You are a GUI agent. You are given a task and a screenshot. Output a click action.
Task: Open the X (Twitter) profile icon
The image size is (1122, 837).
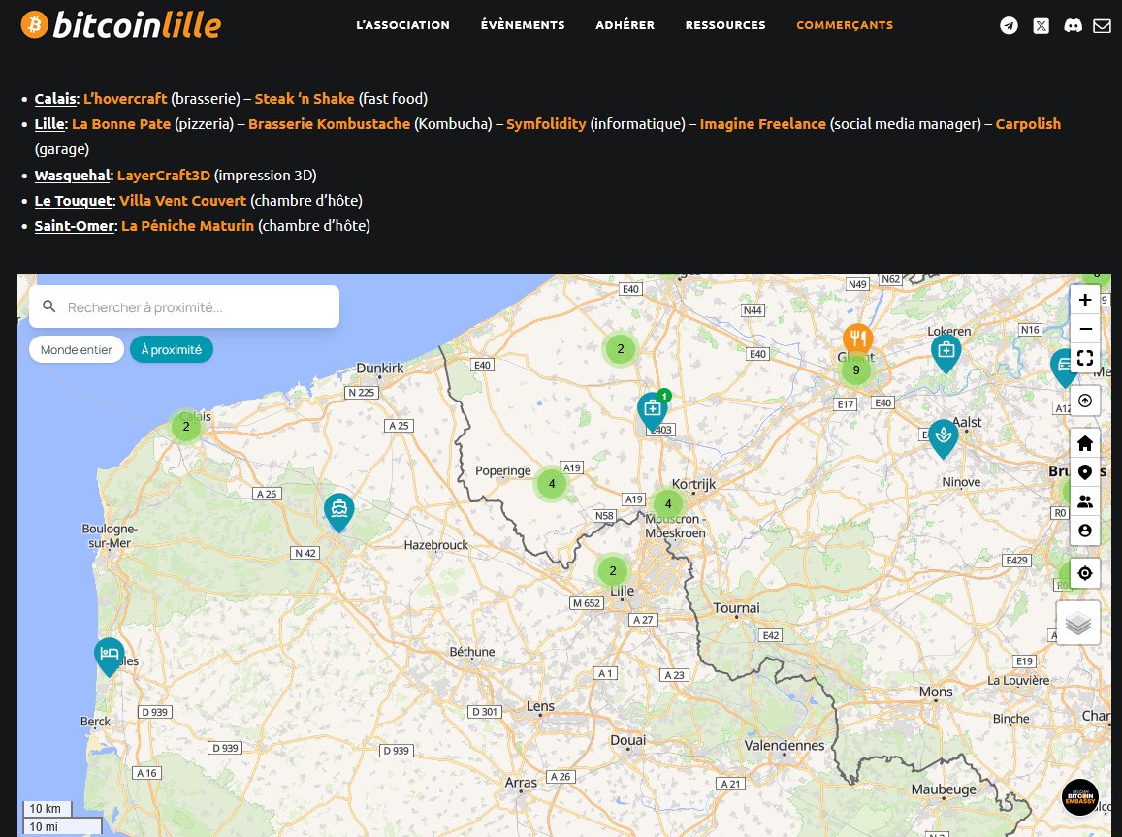coord(1042,26)
